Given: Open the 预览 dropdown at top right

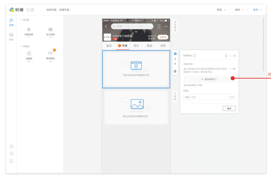Looking at the screenshot, I should click(222, 10).
